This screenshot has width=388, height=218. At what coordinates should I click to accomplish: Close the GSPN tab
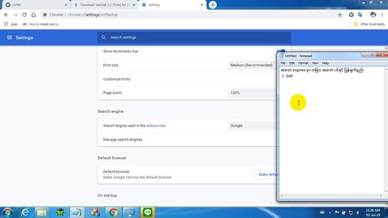coord(66,5)
